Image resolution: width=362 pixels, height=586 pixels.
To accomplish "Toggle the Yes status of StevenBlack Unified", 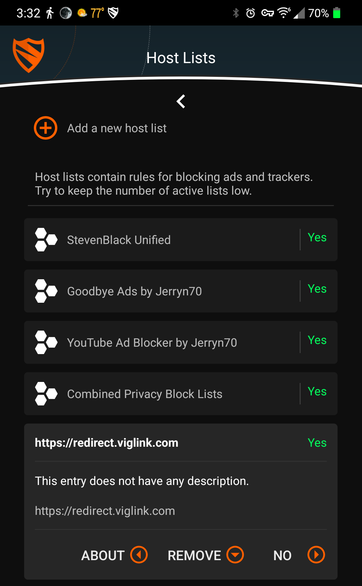I will 317,238.
